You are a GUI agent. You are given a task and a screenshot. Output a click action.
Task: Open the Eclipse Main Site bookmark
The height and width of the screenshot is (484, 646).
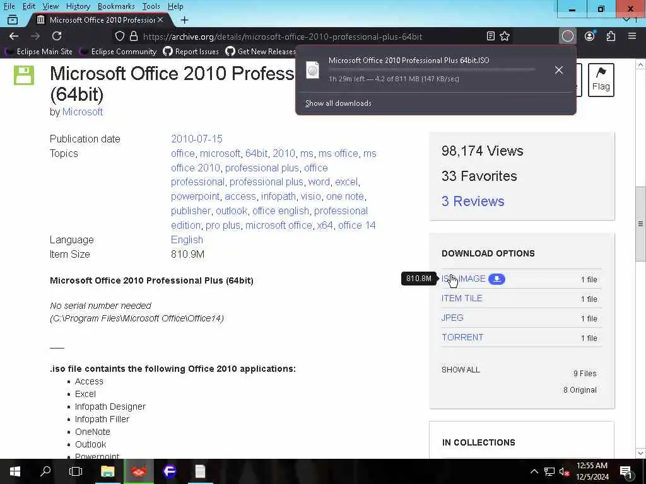pyautogui.click(x=38, y=52)
